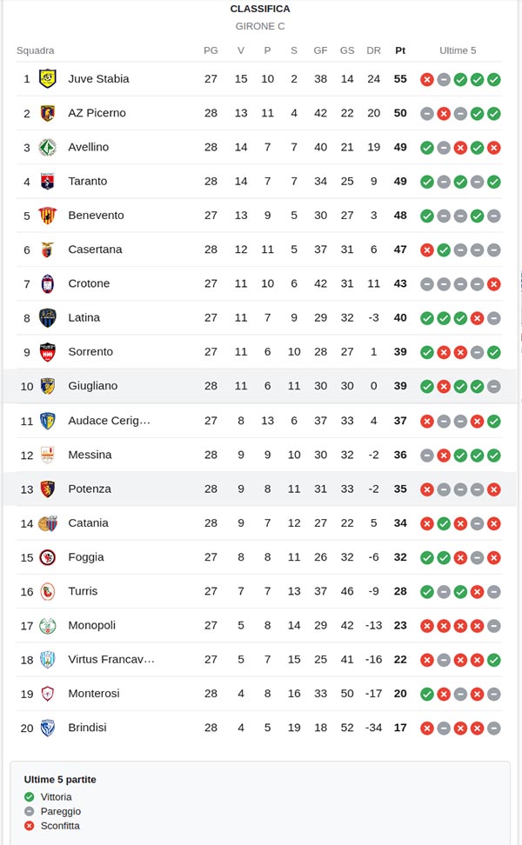
Task: Click the Benevento club crest
Action: coord(48,216)
